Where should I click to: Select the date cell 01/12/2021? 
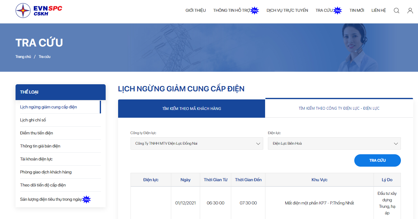[186, 203]
